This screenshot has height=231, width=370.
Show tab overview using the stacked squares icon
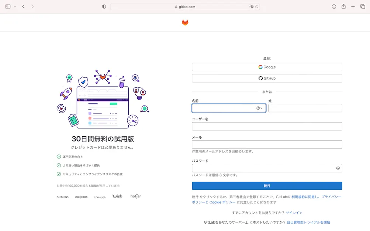coord(362,6)
